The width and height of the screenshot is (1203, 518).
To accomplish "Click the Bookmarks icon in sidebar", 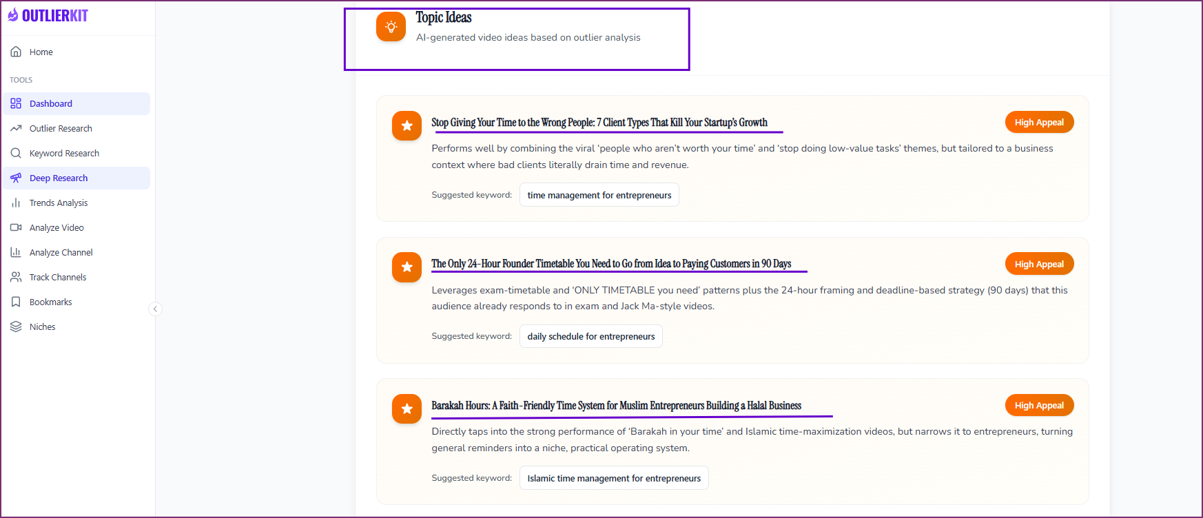I will pos(16,302).
